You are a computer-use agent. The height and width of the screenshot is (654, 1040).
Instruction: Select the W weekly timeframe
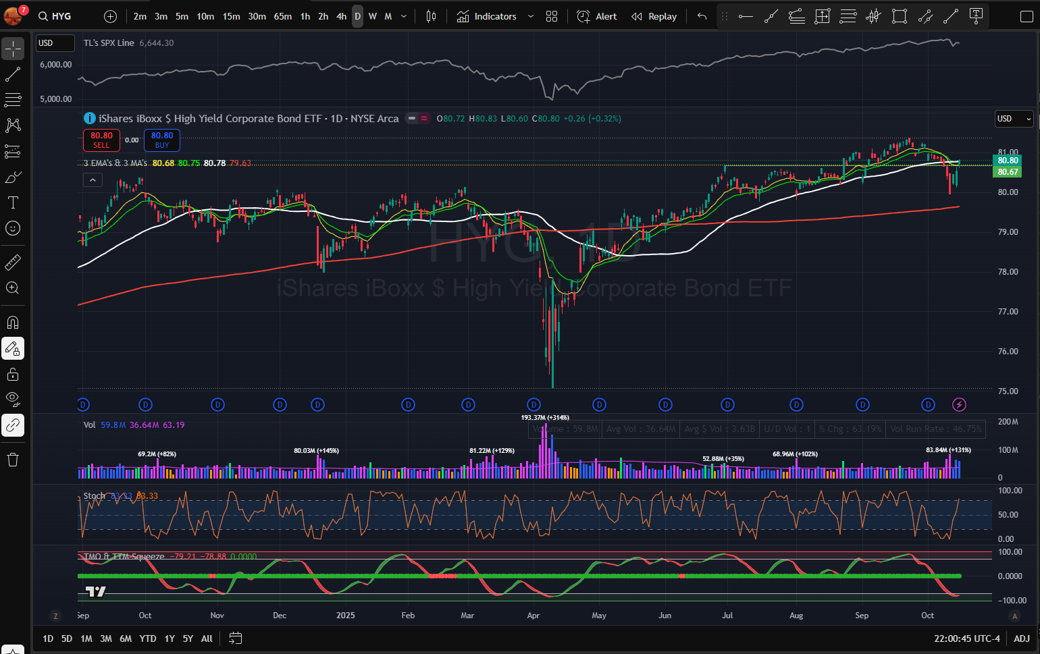373,16
